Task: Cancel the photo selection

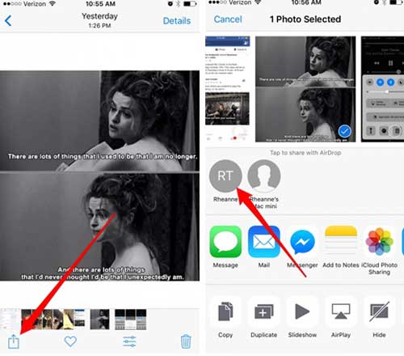Action: tap(228, 19)
